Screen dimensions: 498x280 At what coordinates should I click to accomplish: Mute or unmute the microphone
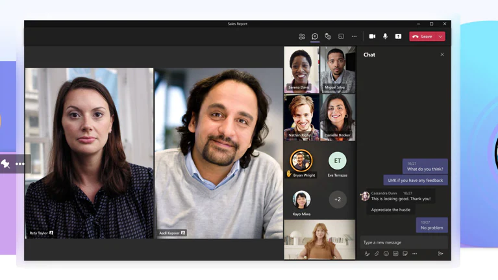pos(385,36)
